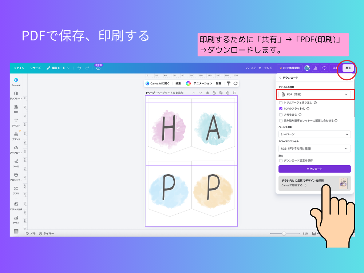
Task: Click the redo arrow in the top bar
Action: pyautogui.click(x=87, y=68)
